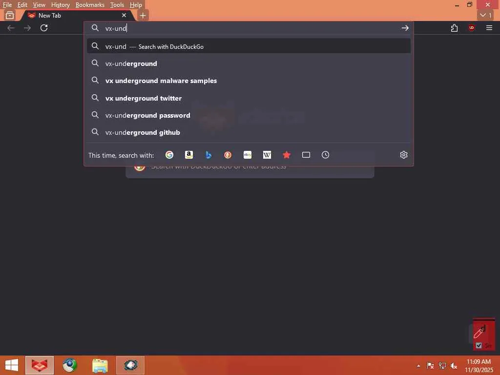
Task: Open search settings gear
Action: click(x=404, y=155)
